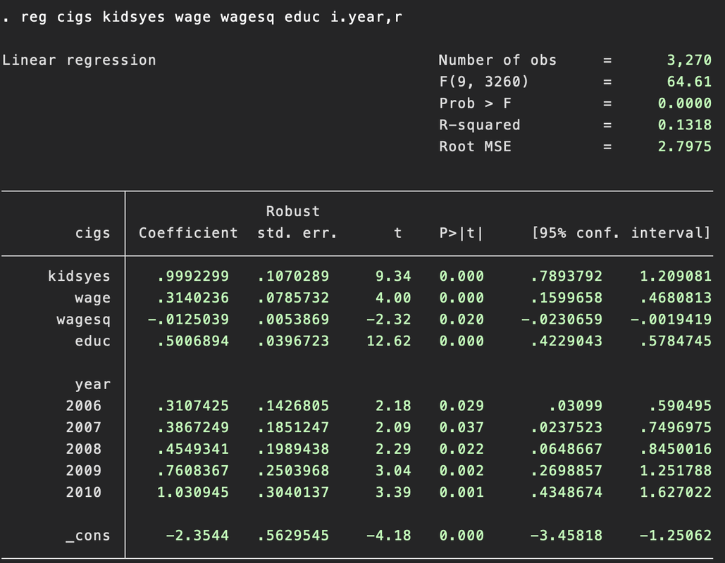Click the 'Prob > F' label
The width and height of the screenshot is (725, 563).
point(476,103)
